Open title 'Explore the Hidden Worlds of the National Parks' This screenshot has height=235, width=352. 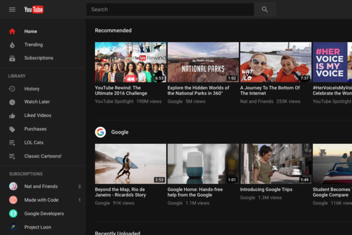[x=198, y=90]
